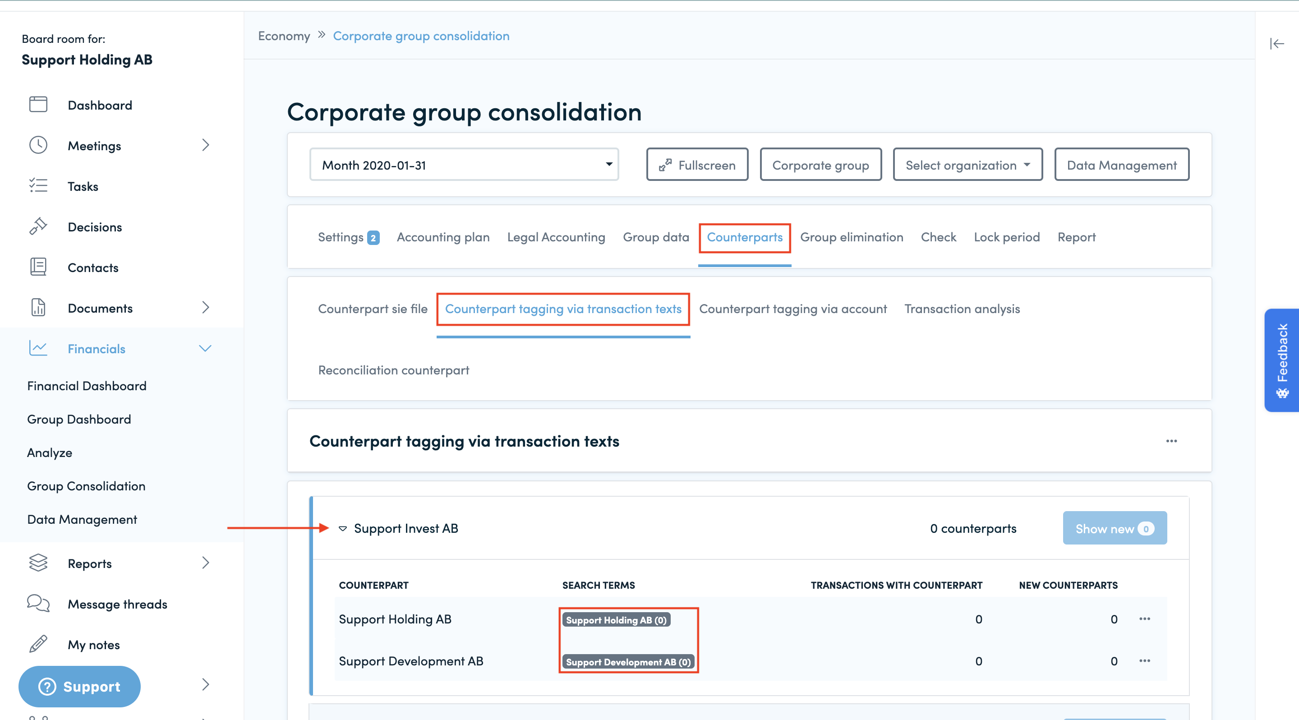
Task: Open Group Dashboard in sidebar
Action: [78, 419]
